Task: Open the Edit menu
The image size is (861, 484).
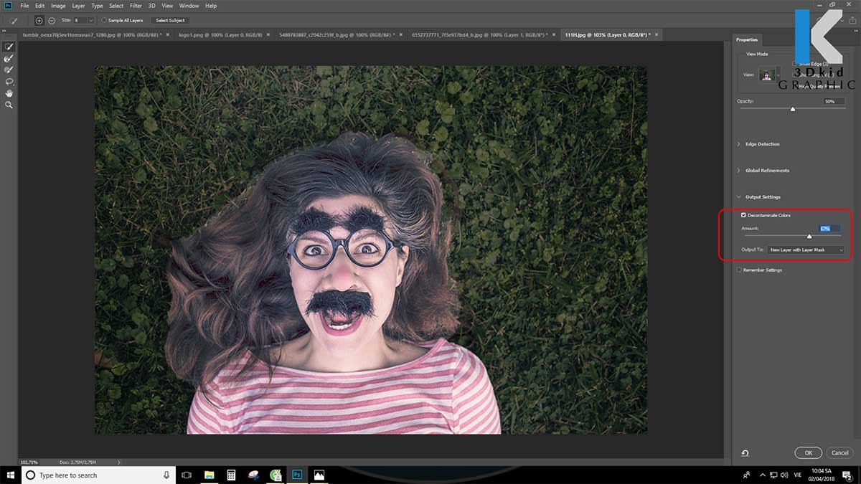Action: pos(40,6)
